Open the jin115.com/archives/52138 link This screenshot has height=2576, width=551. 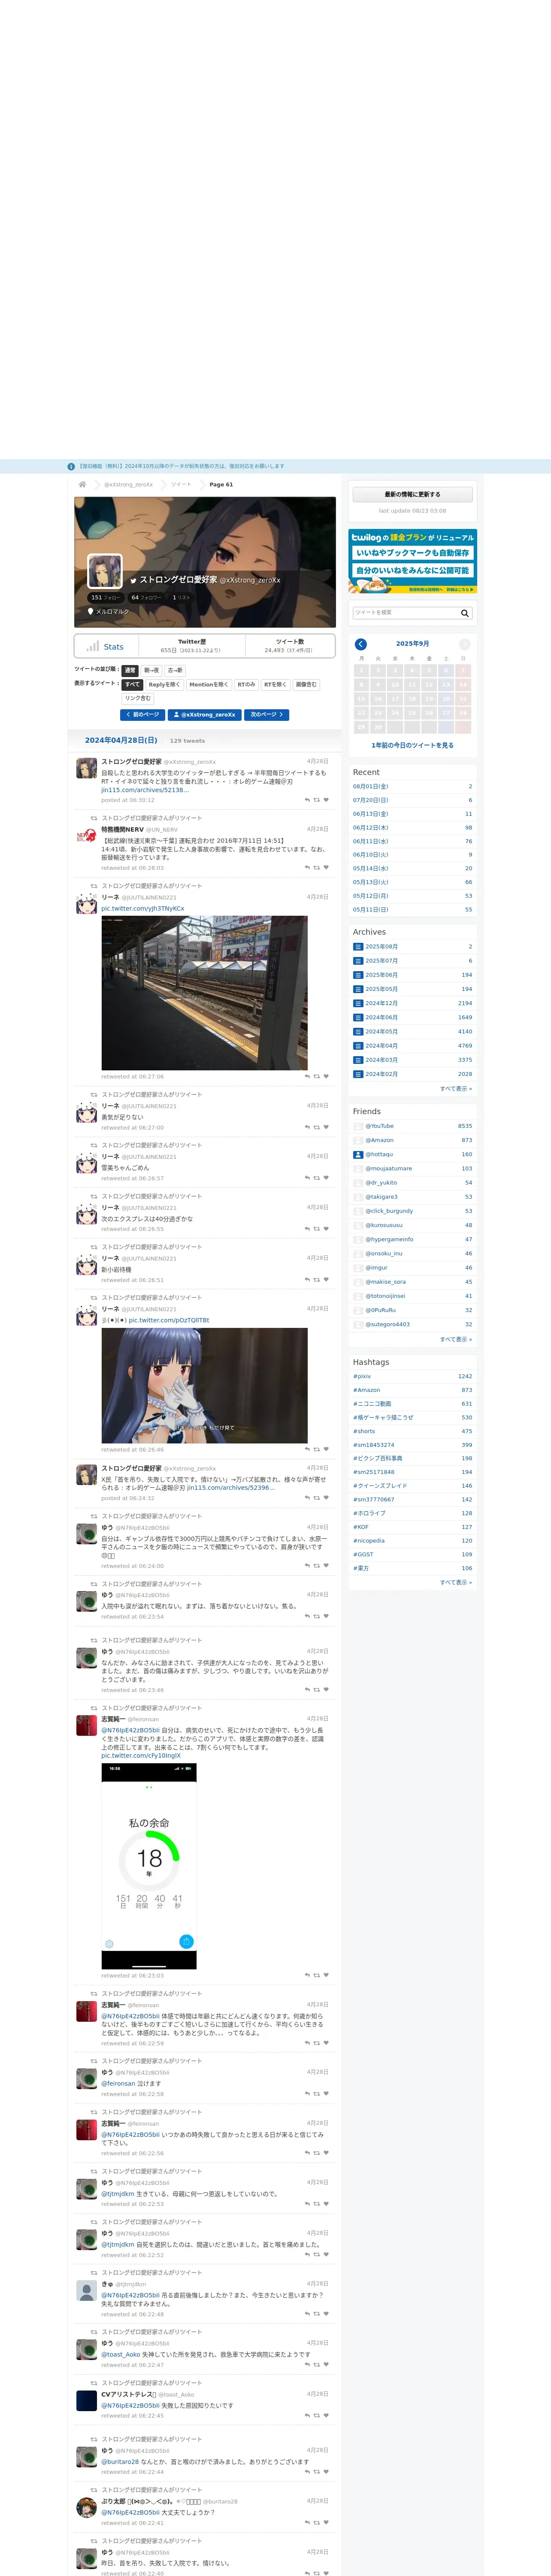144,790
